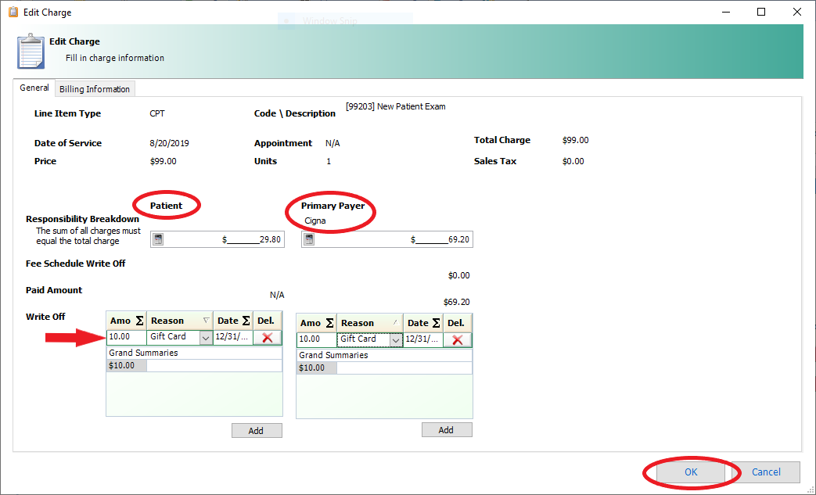Screen dimensions: 816x495
Task: Click the Fee Schedule Write Off value $0.00
Action: (x=458, y=275)
